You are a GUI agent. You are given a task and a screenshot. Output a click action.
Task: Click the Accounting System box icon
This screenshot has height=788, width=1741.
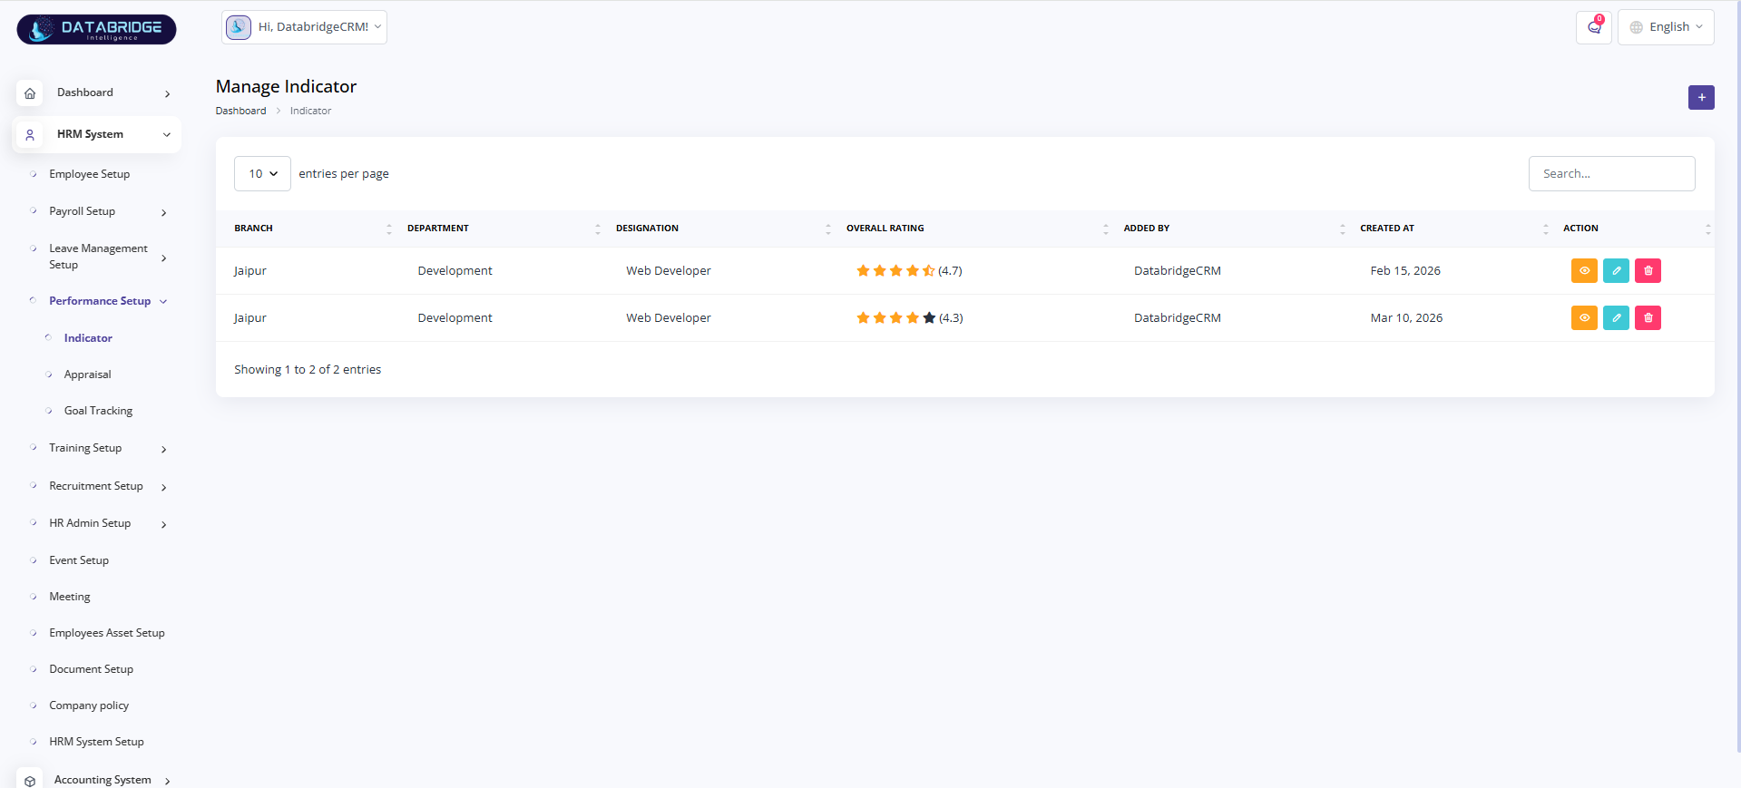(x=30, y=780)
